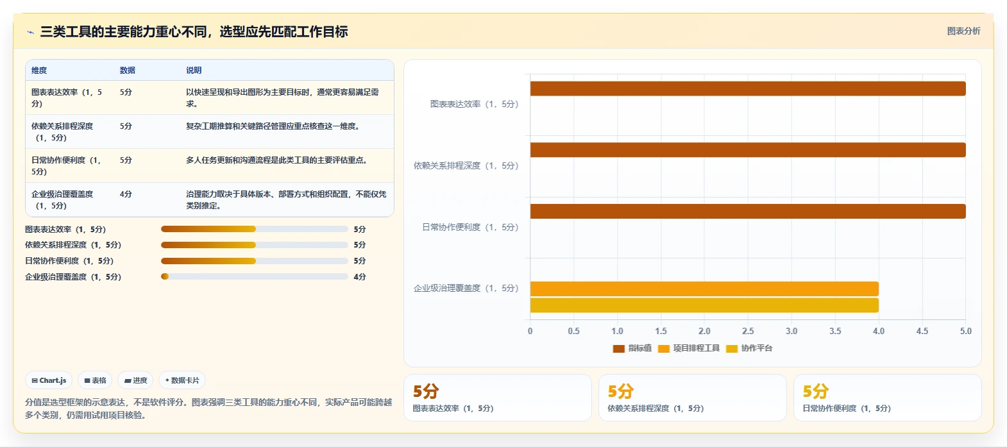This screenshot has height=447, width=1007.
Task: Click the 依赖关系排程深度 progress bar
Action: click(x=255, y=245)
